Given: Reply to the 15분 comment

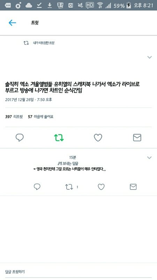Looking at the screenshot, I should click(x=37, y=187).
